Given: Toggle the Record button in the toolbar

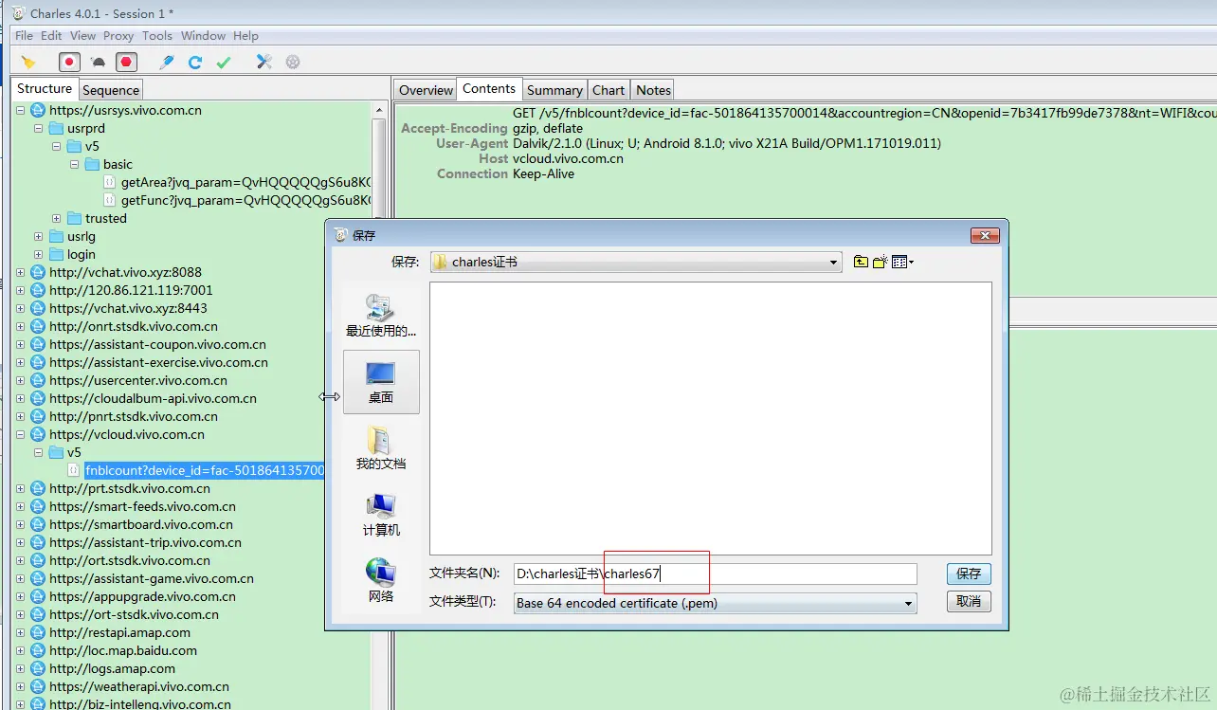Looking at the screenshot, I should click(69, 63).
